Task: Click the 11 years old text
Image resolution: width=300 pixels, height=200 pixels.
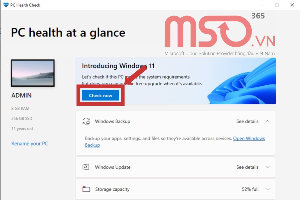Action: click(22, 128)
